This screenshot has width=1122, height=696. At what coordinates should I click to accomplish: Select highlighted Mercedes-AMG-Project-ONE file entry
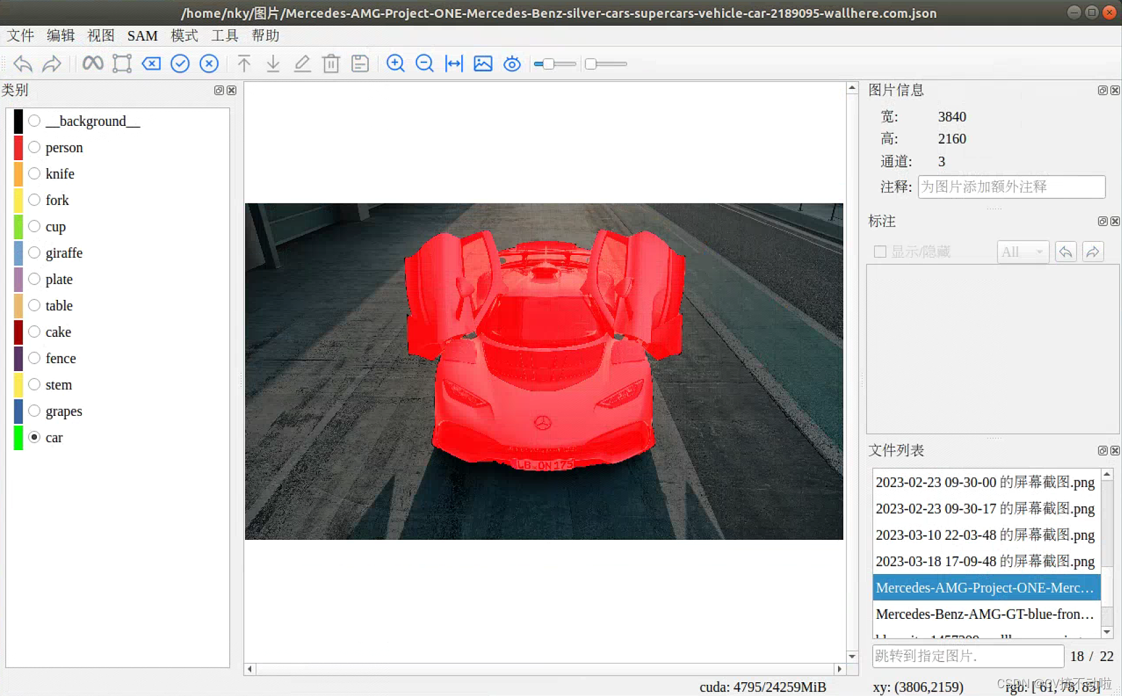[985, 588]
